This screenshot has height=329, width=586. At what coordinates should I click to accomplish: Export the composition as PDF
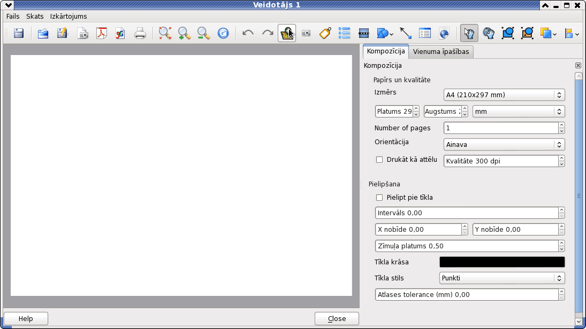(x=101, y=34)
